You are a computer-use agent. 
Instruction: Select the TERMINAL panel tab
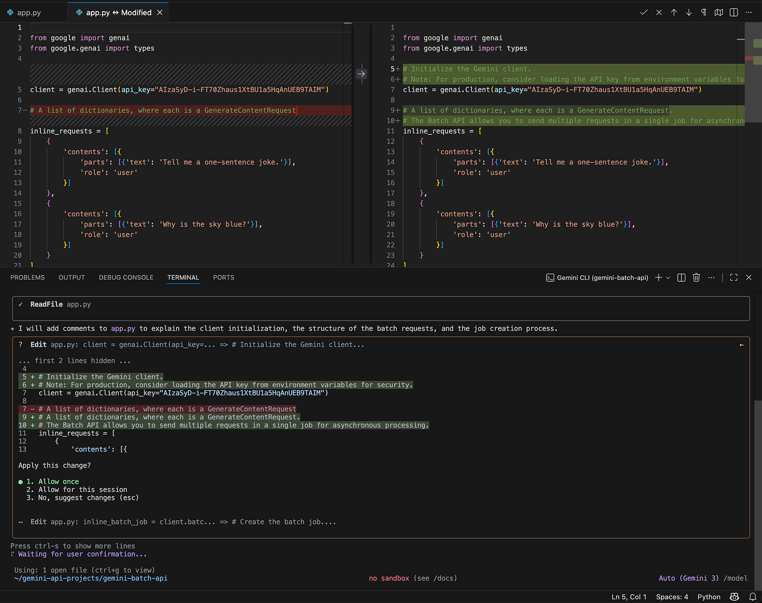pyautogui.click(x=183, y=278)
